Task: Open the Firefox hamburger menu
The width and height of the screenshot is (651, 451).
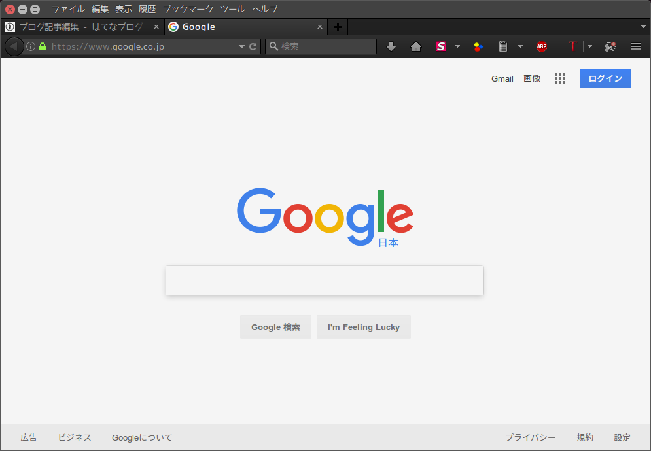Action: pos(636,46)
